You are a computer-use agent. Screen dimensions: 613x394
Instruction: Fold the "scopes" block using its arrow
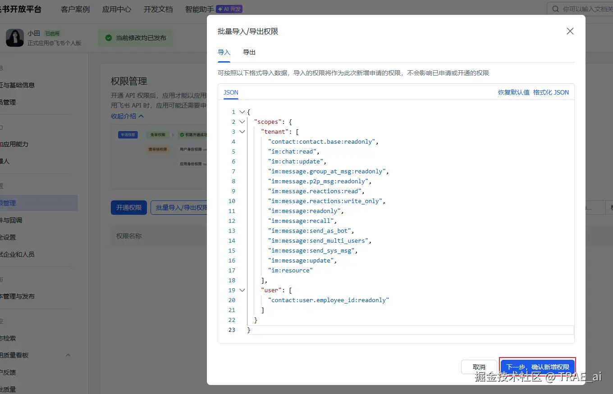(242, 122)
